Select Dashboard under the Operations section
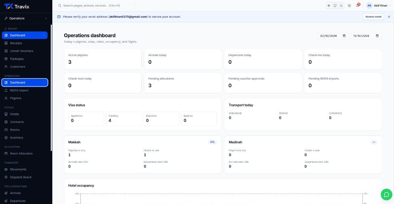The width and height of the screenshot is (394, 204). pos(25,83)
